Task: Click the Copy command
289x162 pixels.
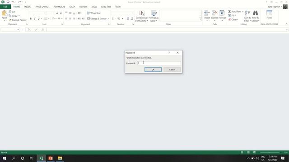Action: coord(13,16)
